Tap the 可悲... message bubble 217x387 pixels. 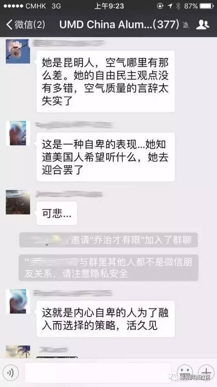tap(57, 213)
